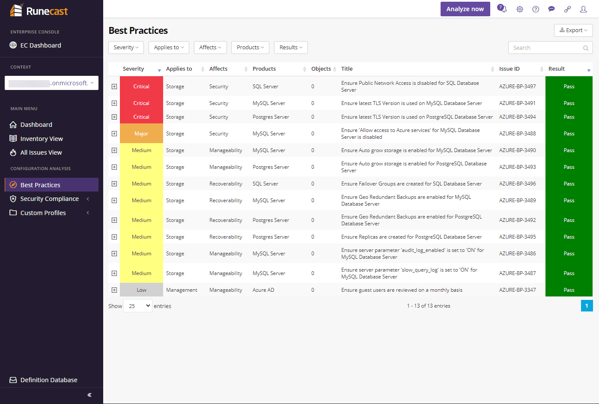Screen dimensions: 599x404
Task: Click Medium severity cell for AZURE-BP-3490
Action: pos(141,150)
